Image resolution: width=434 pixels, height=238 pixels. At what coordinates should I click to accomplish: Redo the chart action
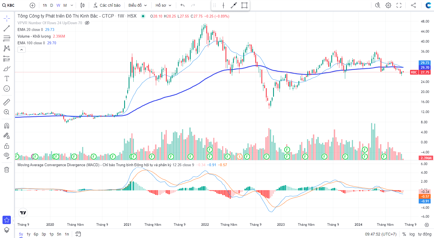point(193,5)
